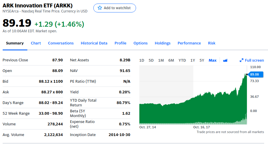The image size is (268, 147).
Task: Open the Conversations tab
Action: click(x=61, y=43)
